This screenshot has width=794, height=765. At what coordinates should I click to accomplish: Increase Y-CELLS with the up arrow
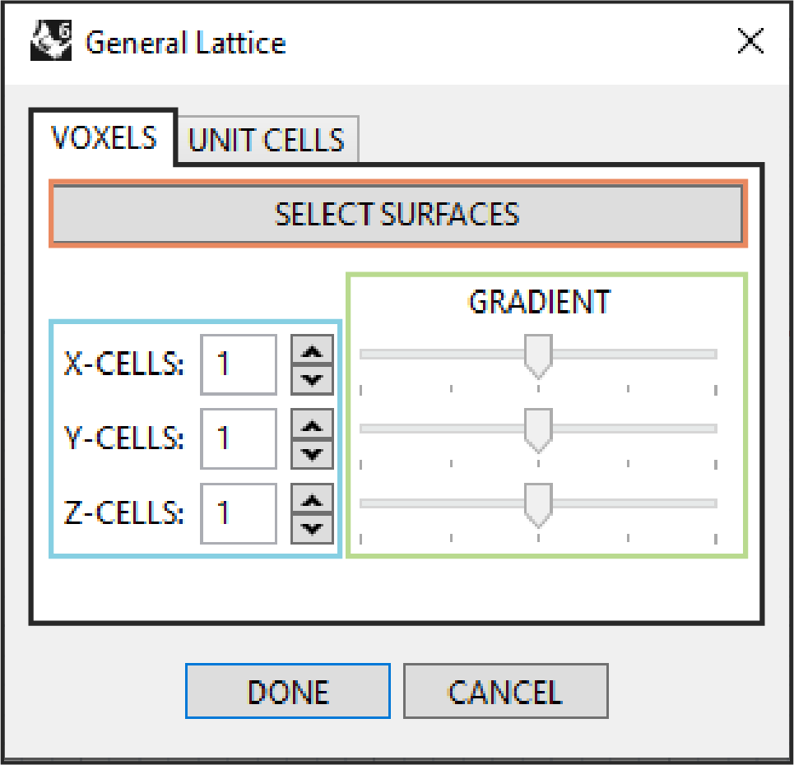(312, 424)
